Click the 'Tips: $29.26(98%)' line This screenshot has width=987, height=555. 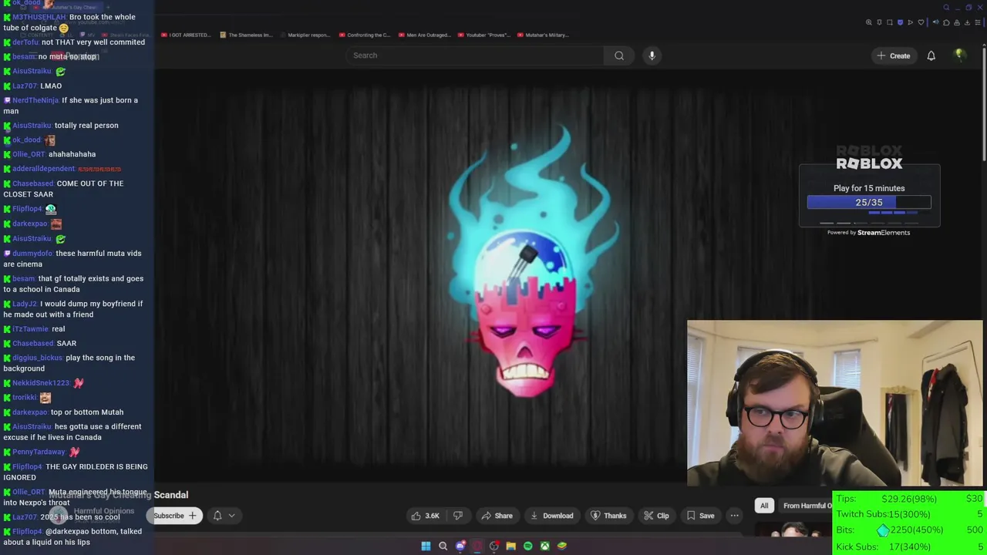click(909, 499)
